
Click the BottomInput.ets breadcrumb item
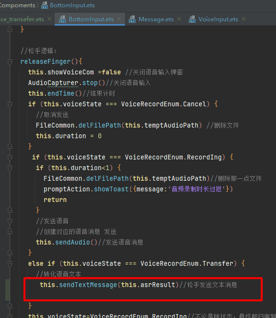pyautogui.click(x=72, y=5)
